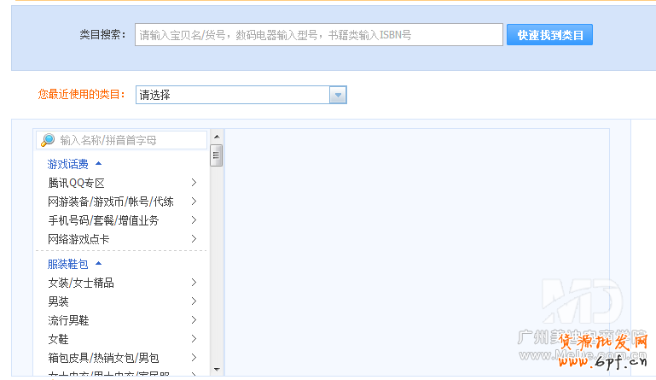Click the scroll up arrow in category list
656x380 pixels.
(217, 137)
